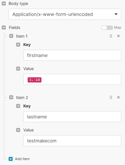The image size is (125, 165).
Task: Open the Body type dropdown
Action: click(65, 14)
